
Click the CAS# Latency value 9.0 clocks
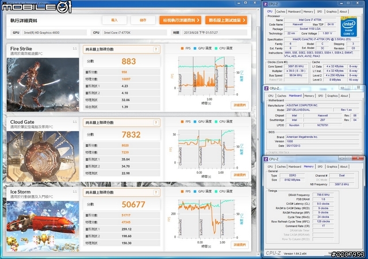tap(323, 204)
